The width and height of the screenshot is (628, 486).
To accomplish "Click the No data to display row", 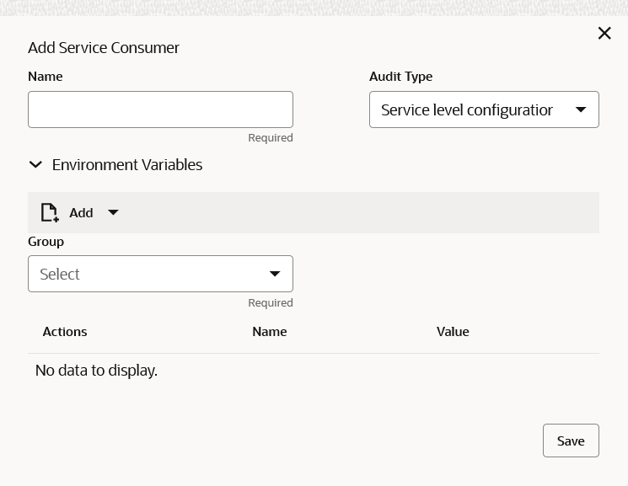I will coord(96,371).
